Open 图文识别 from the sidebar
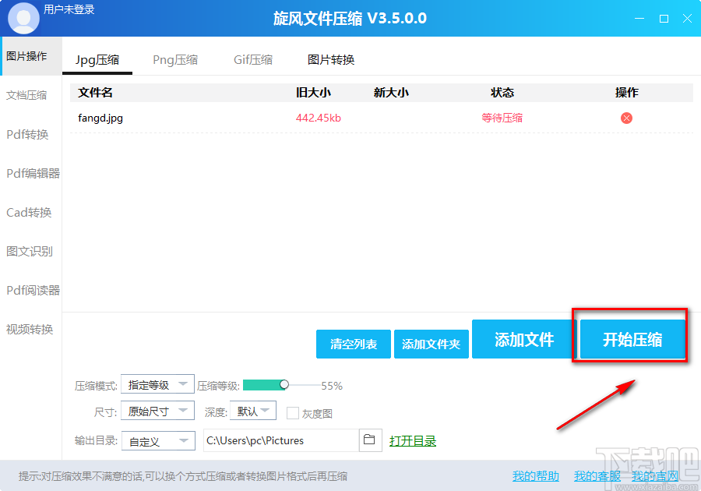701x491 pixels. tap(30, 251)
